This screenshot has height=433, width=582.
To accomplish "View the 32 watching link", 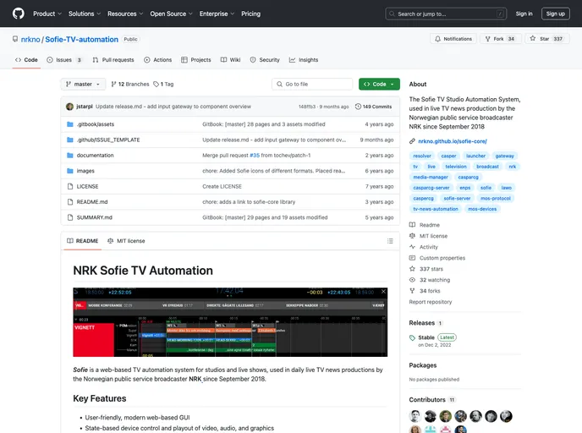I will (430, 280).
